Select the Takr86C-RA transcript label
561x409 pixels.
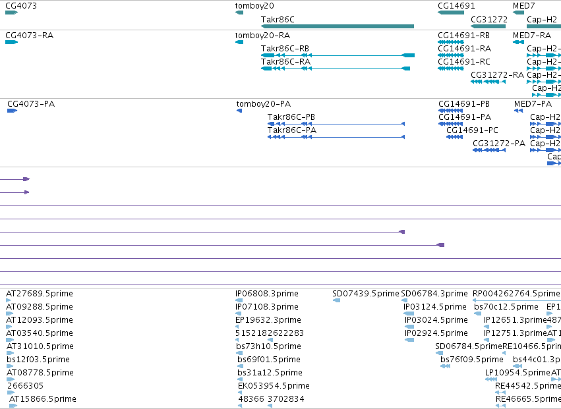[x=285, y=61]
